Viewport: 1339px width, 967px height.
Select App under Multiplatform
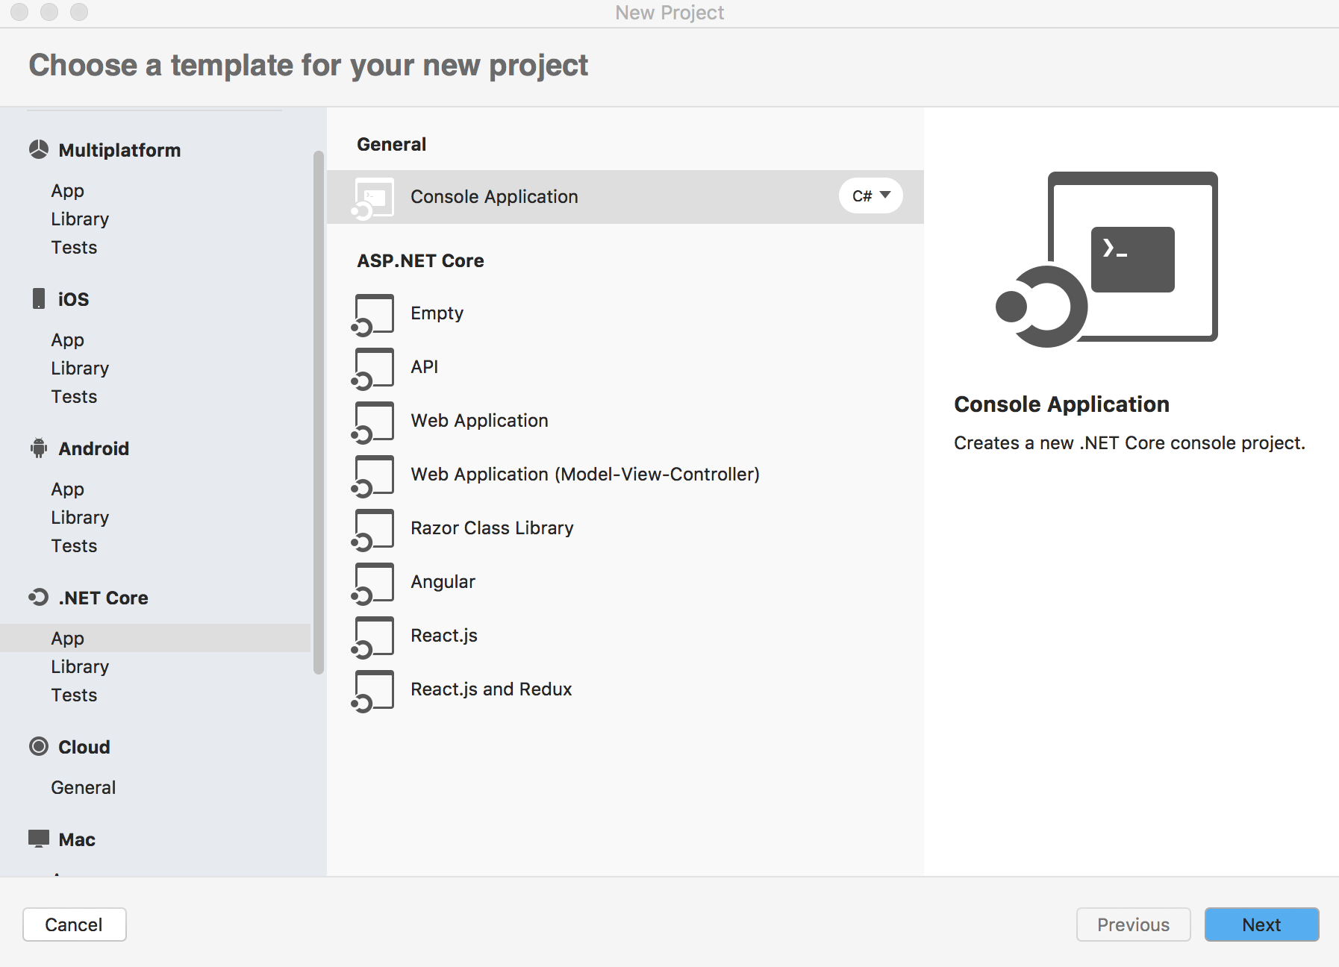click(67, 190)
